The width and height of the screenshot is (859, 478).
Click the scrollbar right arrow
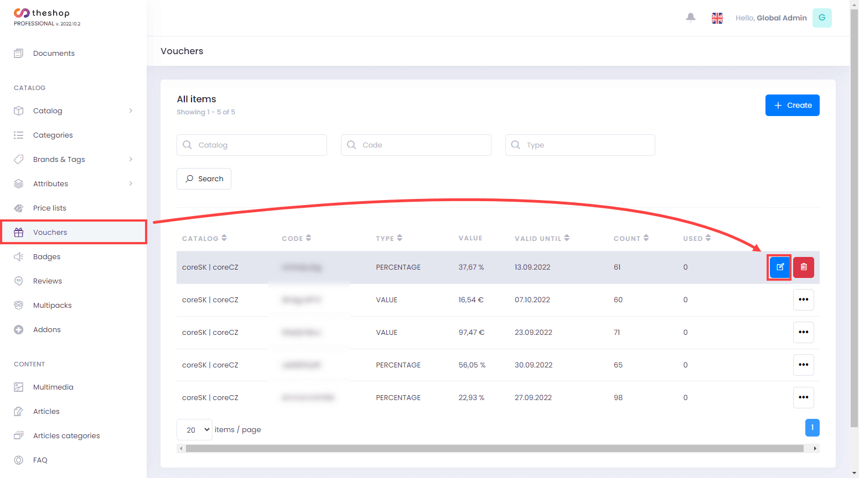tap(815, 448)
